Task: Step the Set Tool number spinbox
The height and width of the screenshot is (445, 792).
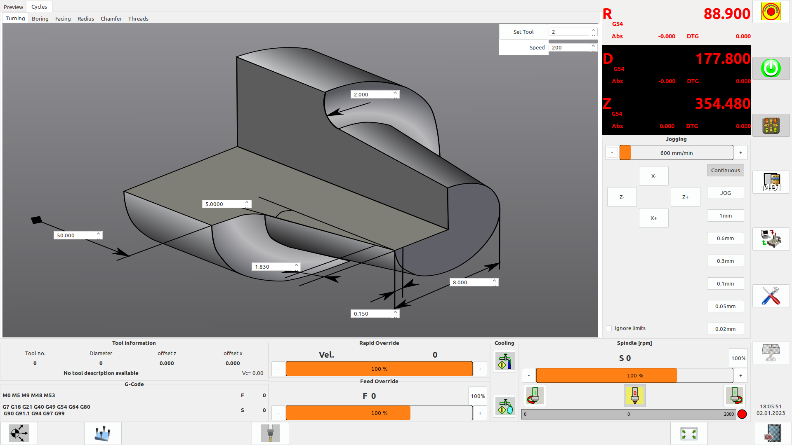Action: tap(593, 32)
